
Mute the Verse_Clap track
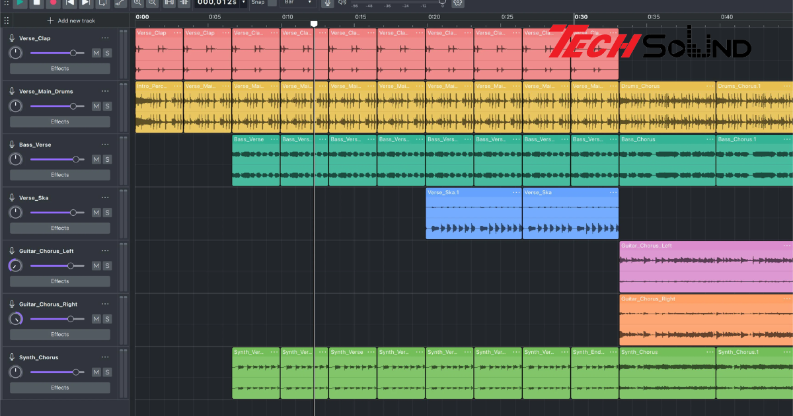click(96, 53)
